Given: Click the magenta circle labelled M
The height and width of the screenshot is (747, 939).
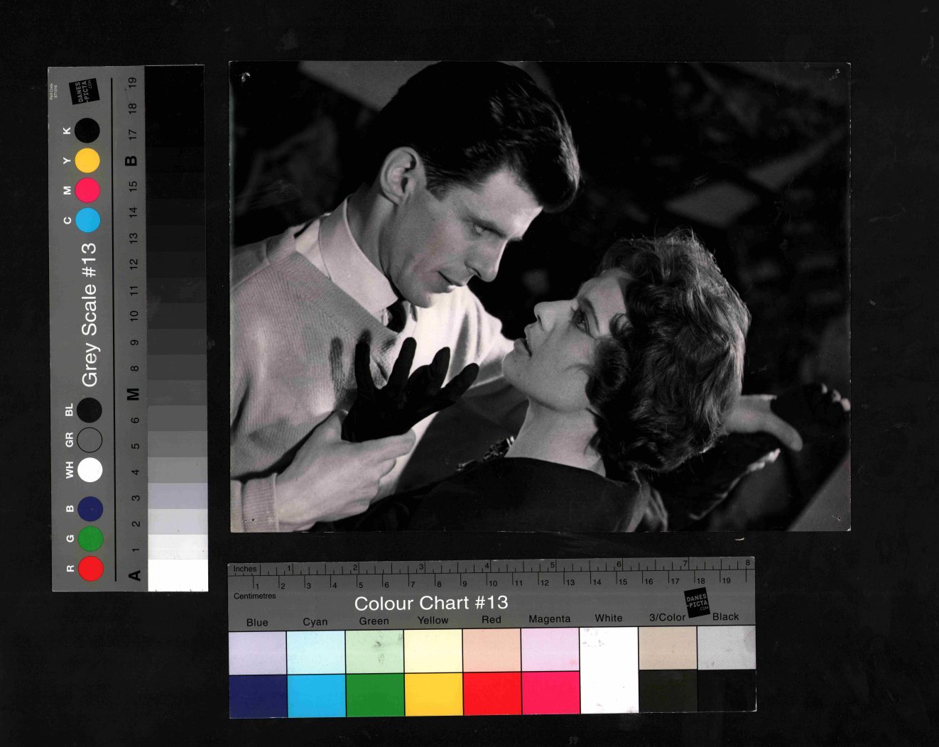Looking at the screenshot, I should 87,190.
